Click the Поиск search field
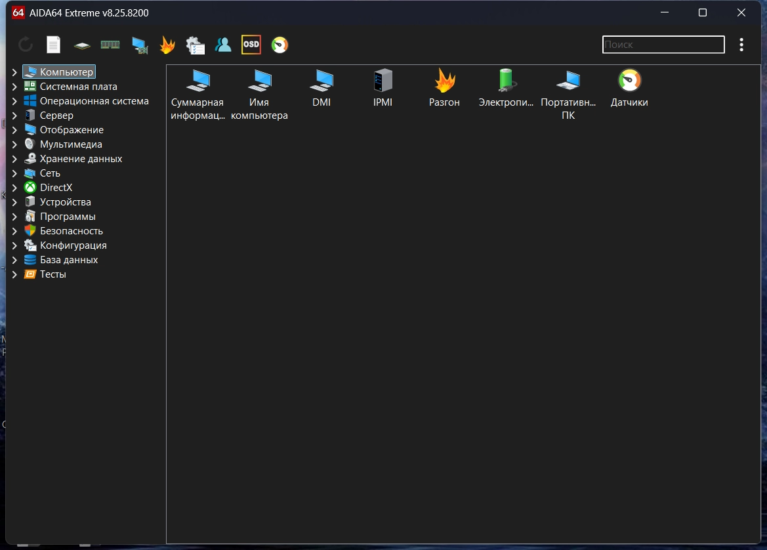Viewport: 767px width, 550px height. coord(663,45)
